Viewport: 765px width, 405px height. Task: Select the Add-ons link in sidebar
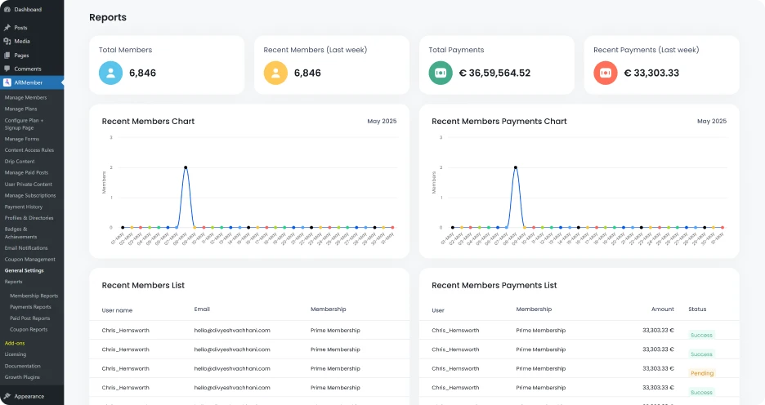pos(15,343)
